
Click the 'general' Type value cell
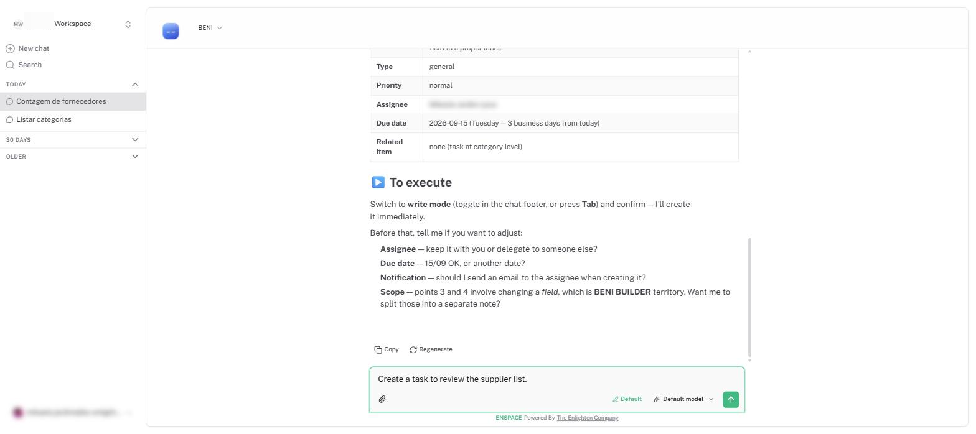(x=580, y=67)
